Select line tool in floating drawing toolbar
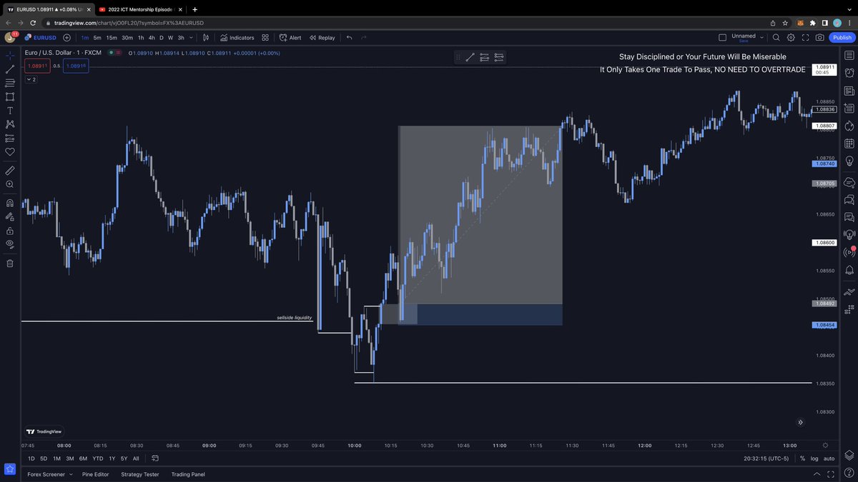This screenshot has height=482, width=858. pyautogui.click(x=470, y=57)
